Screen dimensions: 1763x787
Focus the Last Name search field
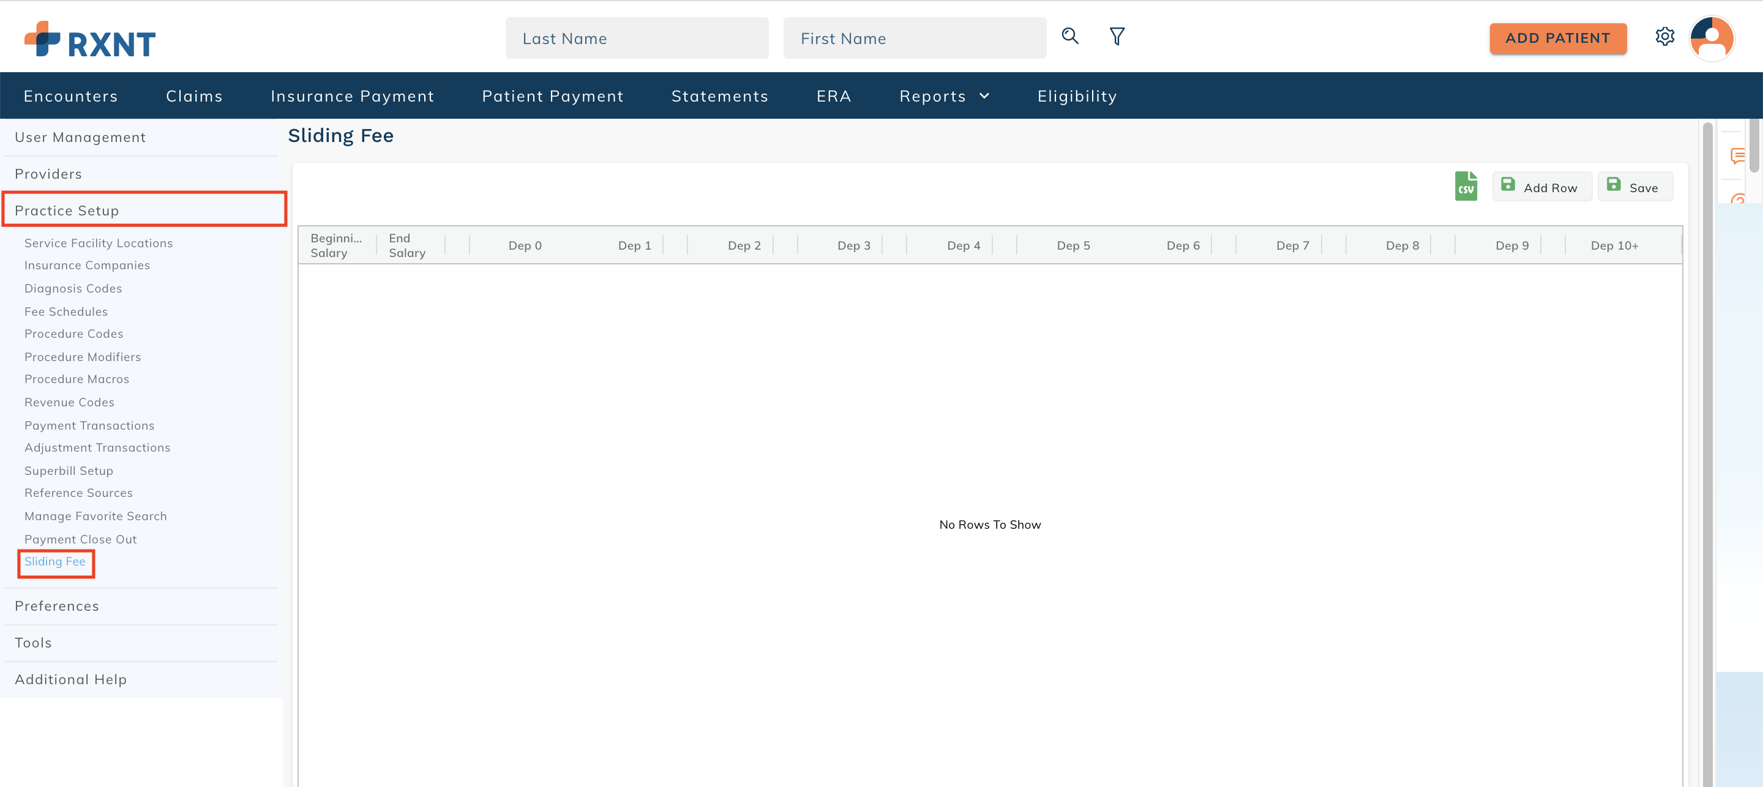pyautogui.click(x=637, y=39)
